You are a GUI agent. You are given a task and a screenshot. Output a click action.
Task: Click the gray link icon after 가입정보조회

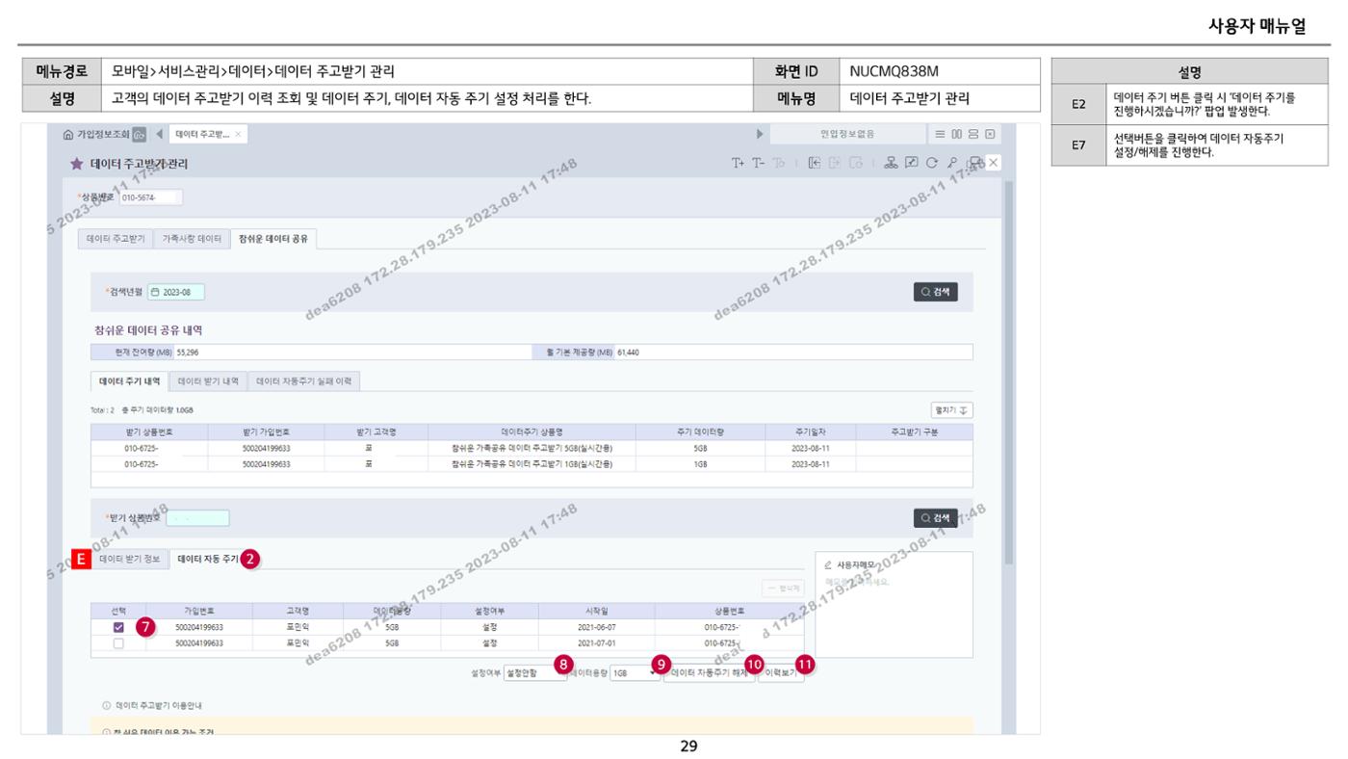click(x=139, y=134)
